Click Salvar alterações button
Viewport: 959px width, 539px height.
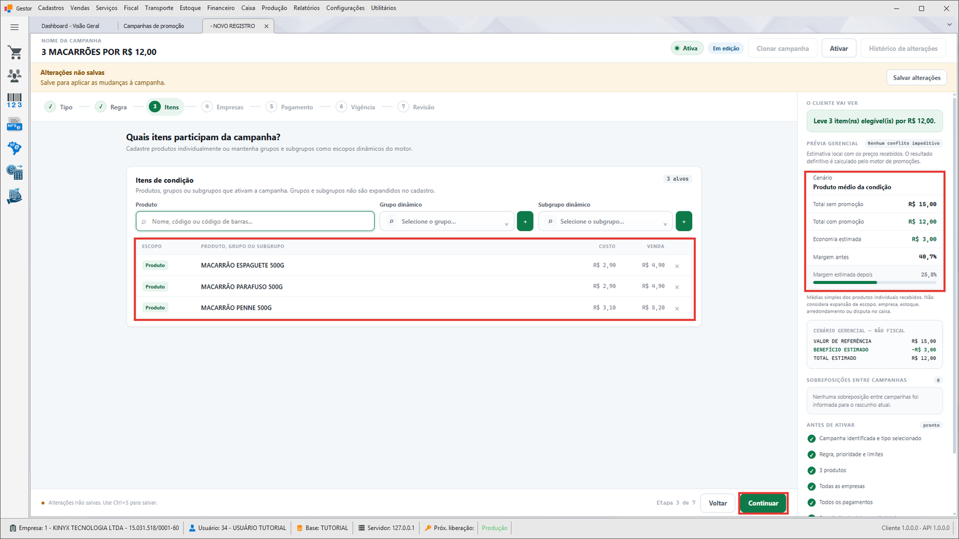(x=916, y=78)
